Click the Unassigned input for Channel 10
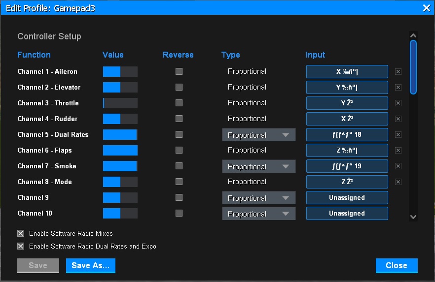Image resolution: width=435 pixels, height=282 pixels. (347, 213)
